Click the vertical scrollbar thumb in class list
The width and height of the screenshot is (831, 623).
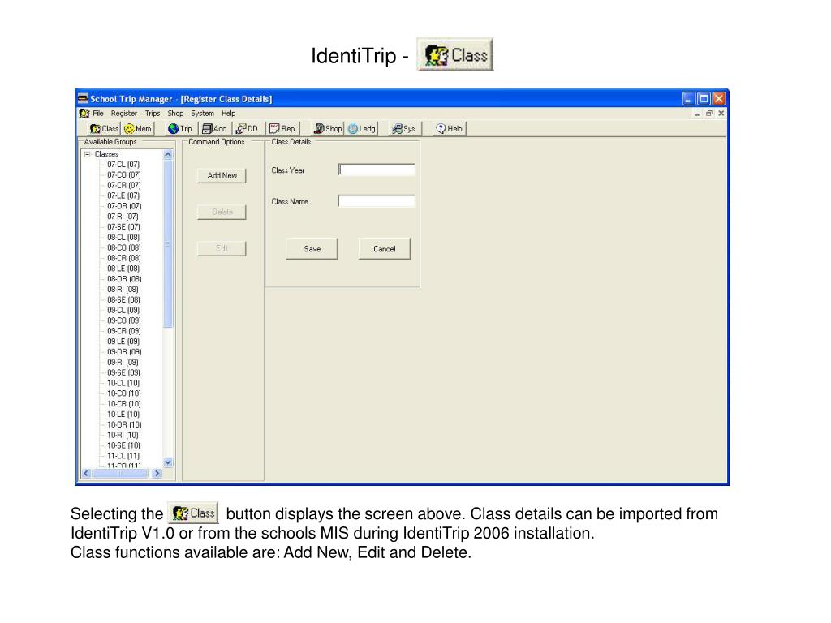click(168, 243)
